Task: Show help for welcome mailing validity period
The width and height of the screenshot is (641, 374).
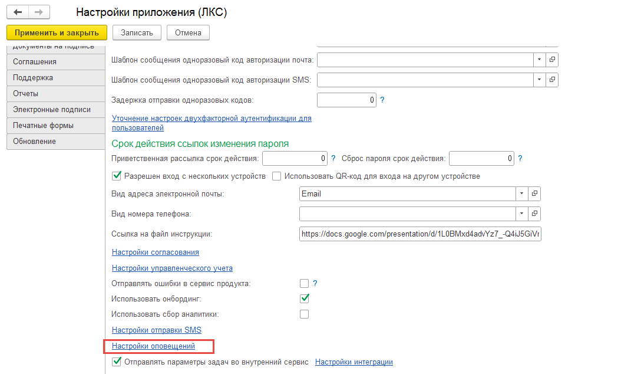Action: pos(333,158)
